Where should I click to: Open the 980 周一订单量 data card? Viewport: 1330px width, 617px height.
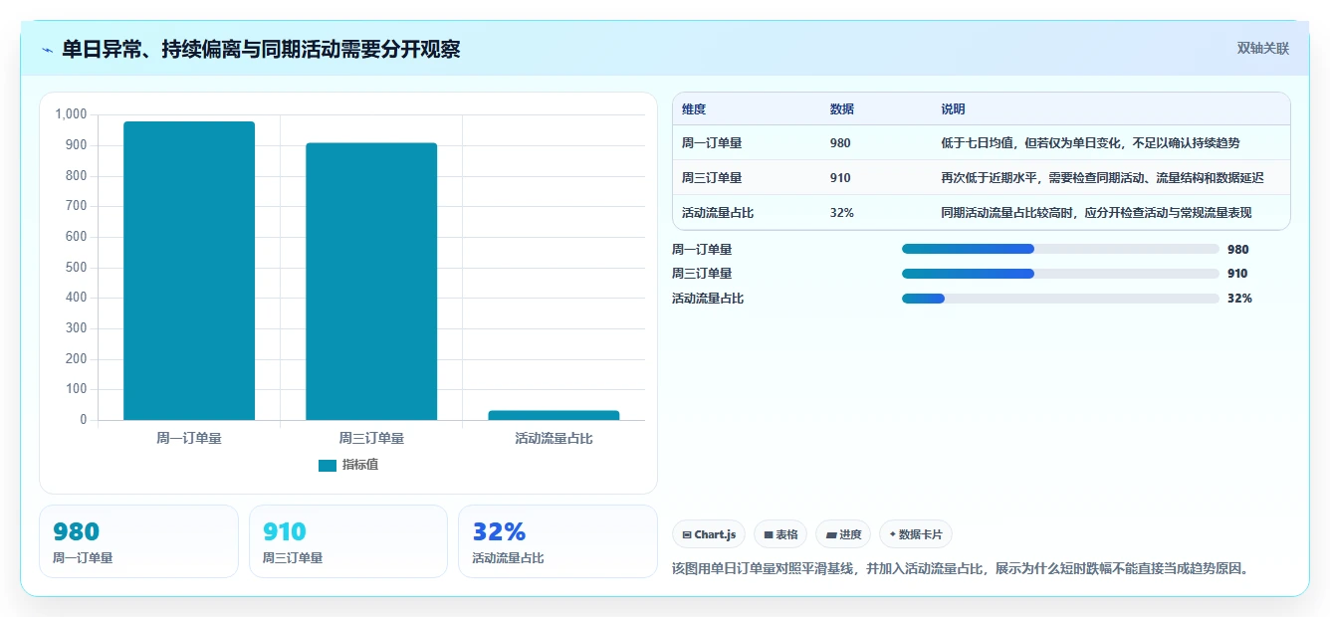[138, 541]
